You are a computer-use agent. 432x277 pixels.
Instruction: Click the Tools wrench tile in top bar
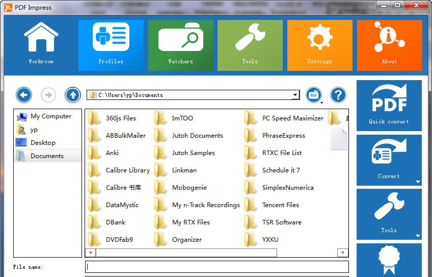click(x=250, y=45)
